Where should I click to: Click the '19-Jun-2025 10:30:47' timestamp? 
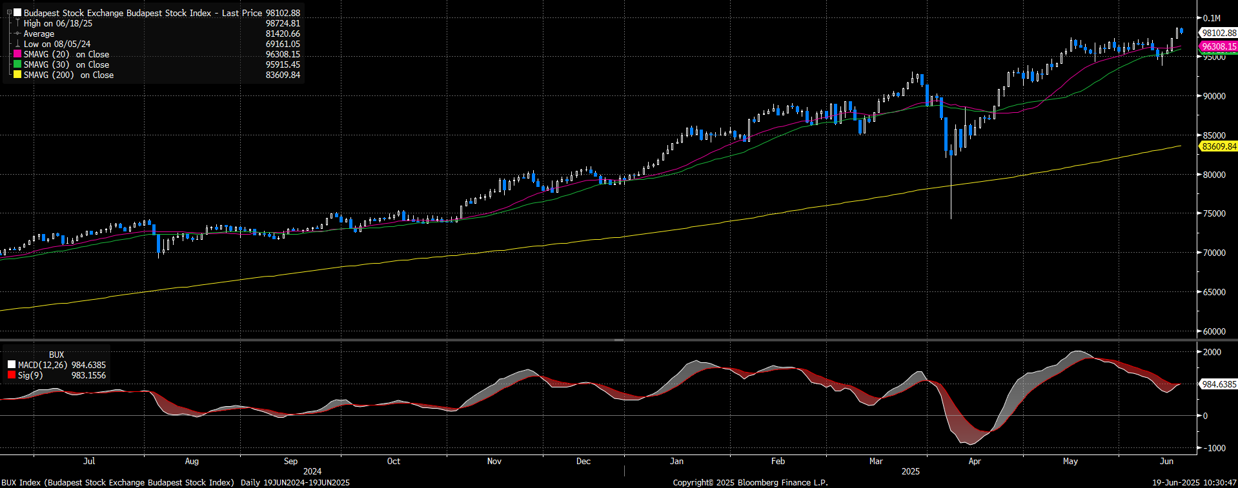point(1195,482)
